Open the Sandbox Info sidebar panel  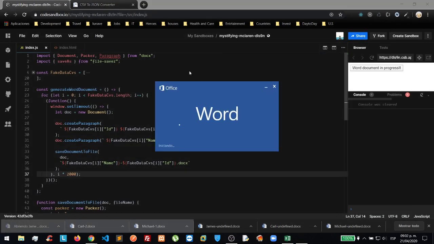click(x=8, y=50)
